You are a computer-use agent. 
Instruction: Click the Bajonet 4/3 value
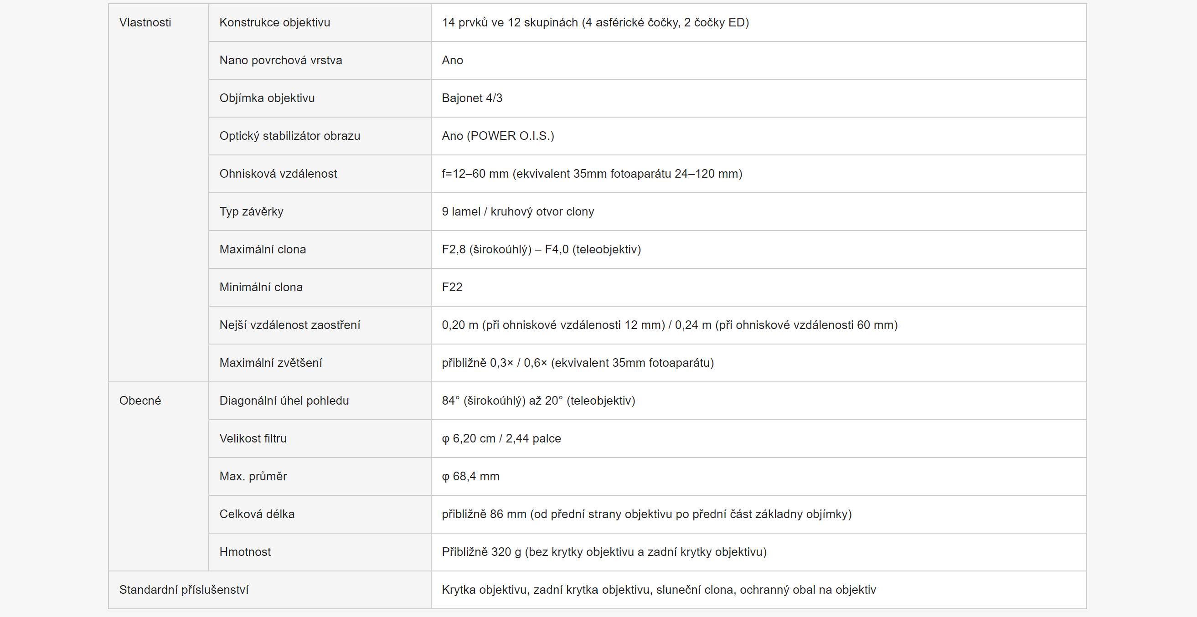pos(472,98)
